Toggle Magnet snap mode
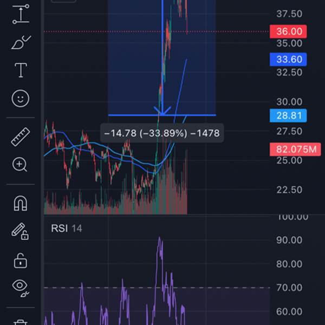Screen dimensions: 325x325 click(21, 203)
